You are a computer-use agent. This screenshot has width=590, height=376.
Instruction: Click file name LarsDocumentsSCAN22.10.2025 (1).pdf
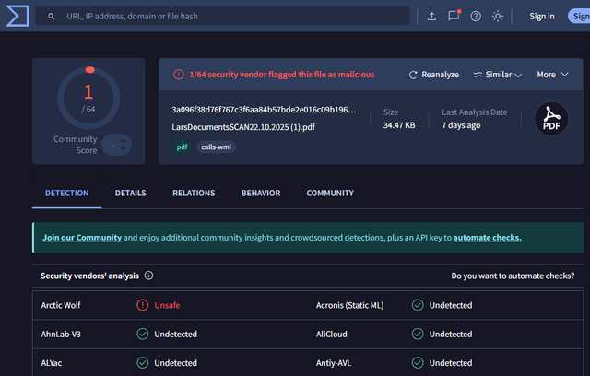[x=243, y=127]
